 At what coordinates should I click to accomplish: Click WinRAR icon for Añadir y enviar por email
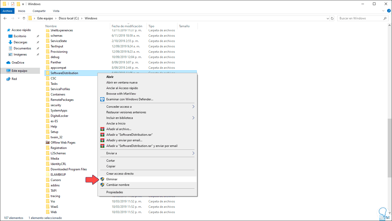[x=102, y=140]
